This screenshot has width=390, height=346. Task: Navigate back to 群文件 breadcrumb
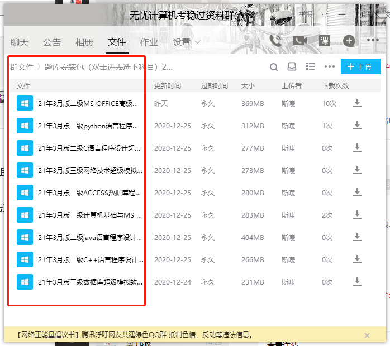(22, 67)
